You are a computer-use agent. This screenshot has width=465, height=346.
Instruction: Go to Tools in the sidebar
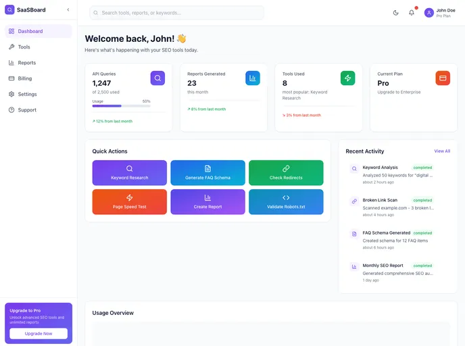pyautogui.click(x=39, y=47)
